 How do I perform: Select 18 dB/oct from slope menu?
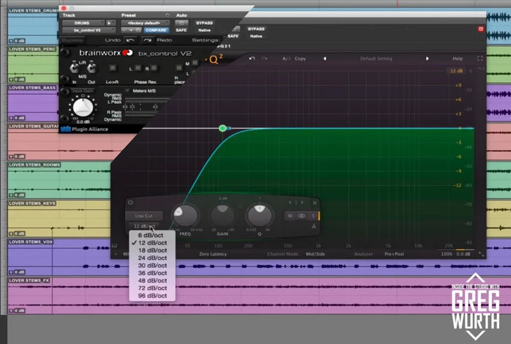point(152,250)
